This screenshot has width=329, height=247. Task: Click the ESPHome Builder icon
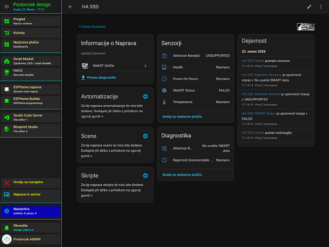(7, 101)
